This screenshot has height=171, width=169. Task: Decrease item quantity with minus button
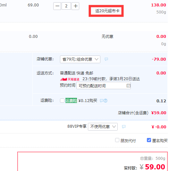coord(57,6)
